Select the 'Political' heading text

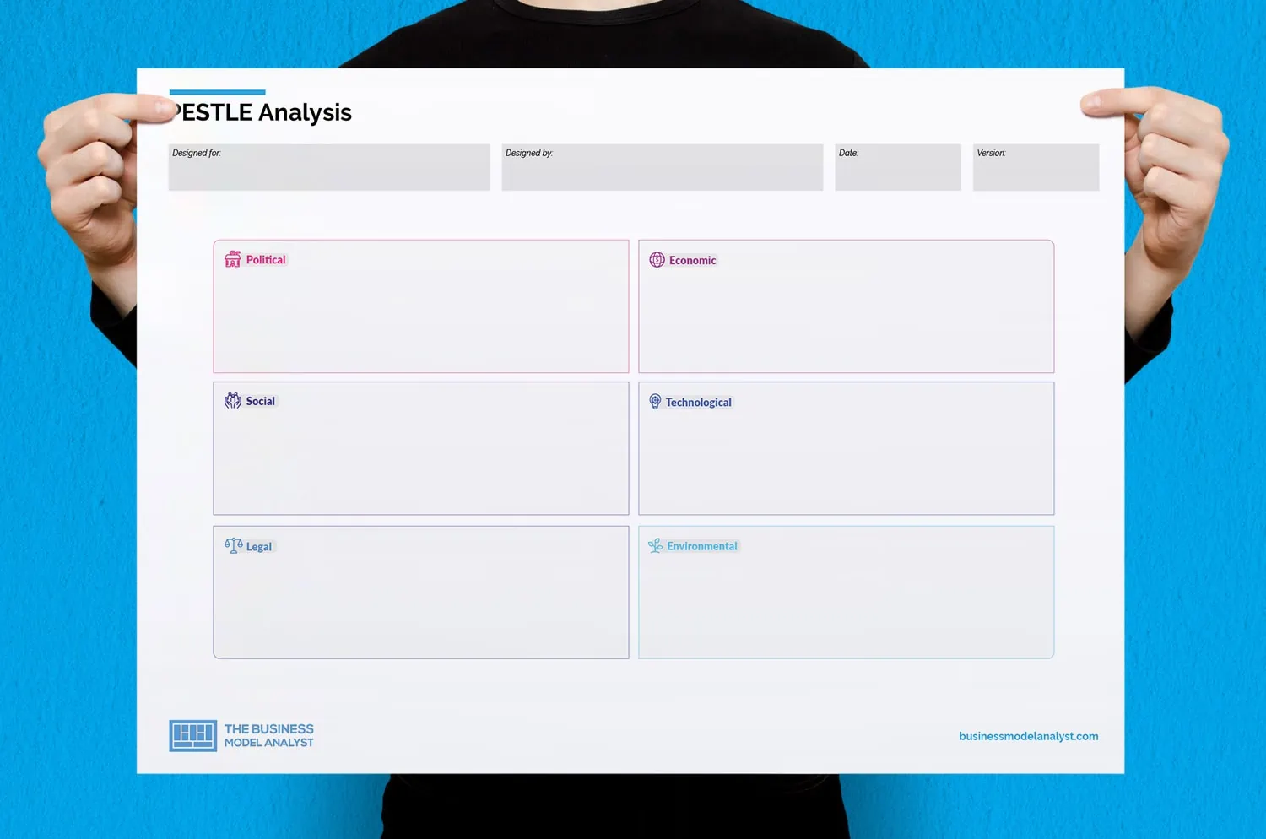(x=266, y=260)
